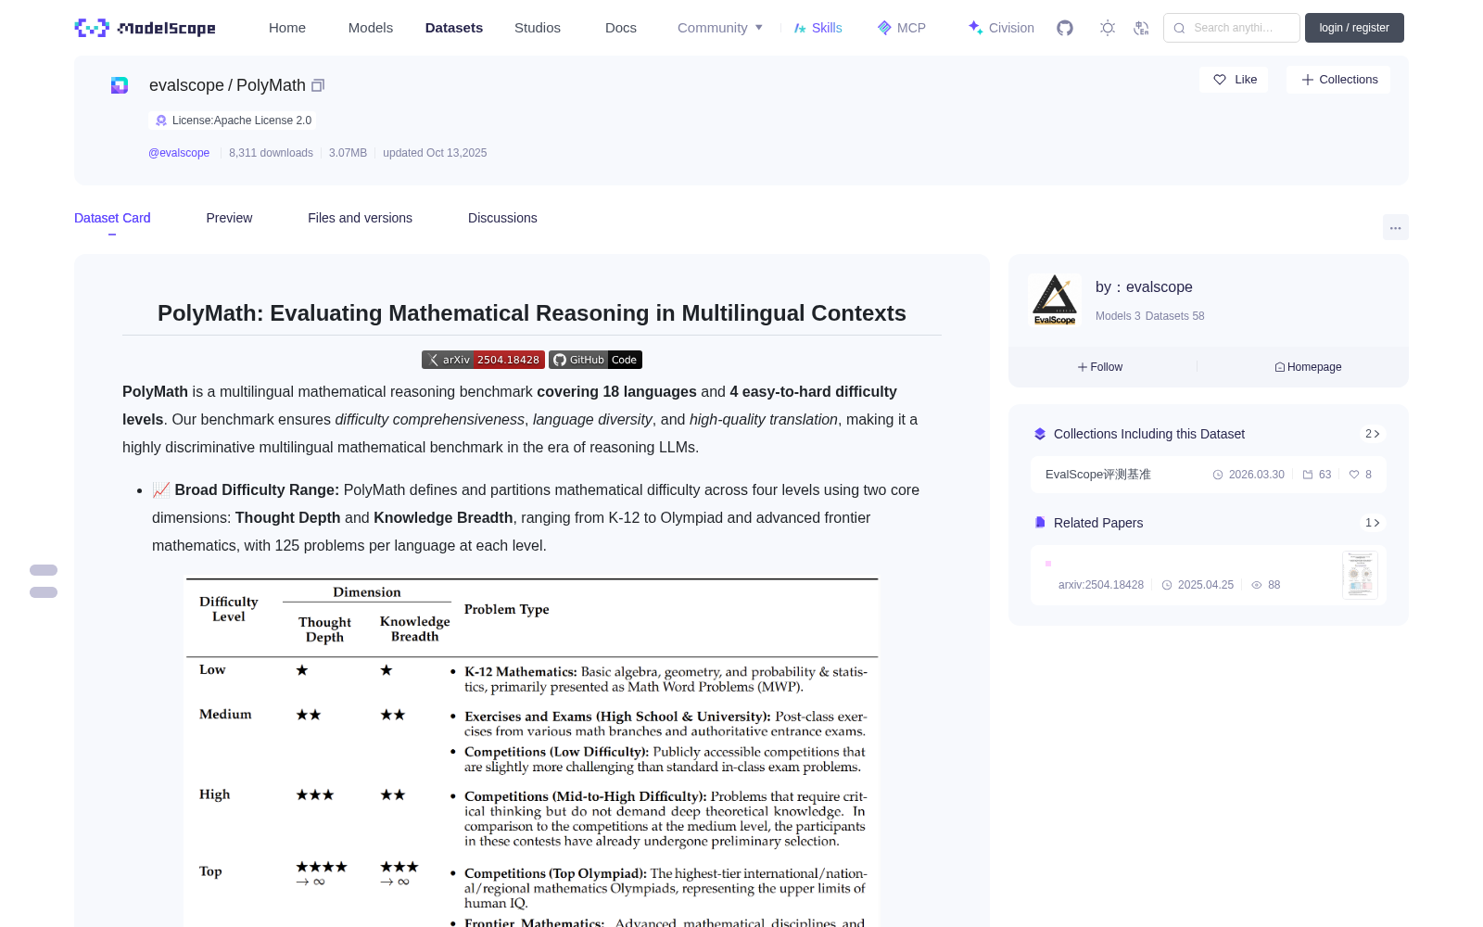Click the login / register button
The image size is (1483, 927).
[x=1354, y=28]
